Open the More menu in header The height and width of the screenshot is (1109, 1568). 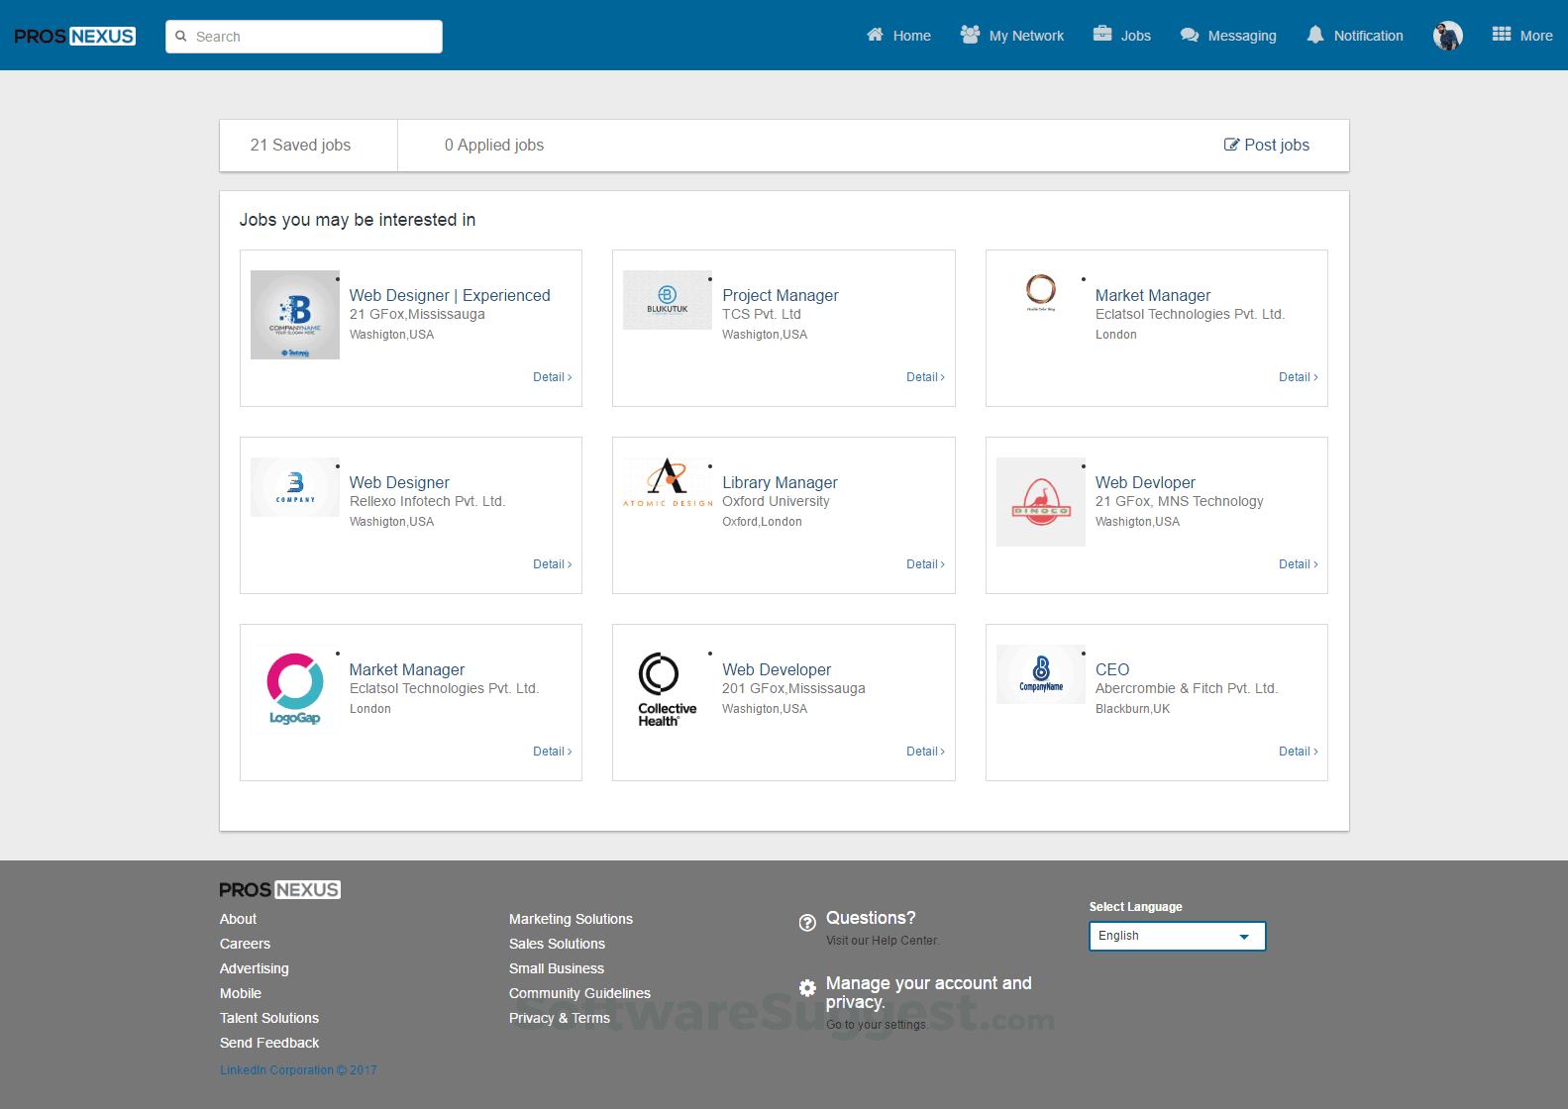click(x=1522, y=36)
